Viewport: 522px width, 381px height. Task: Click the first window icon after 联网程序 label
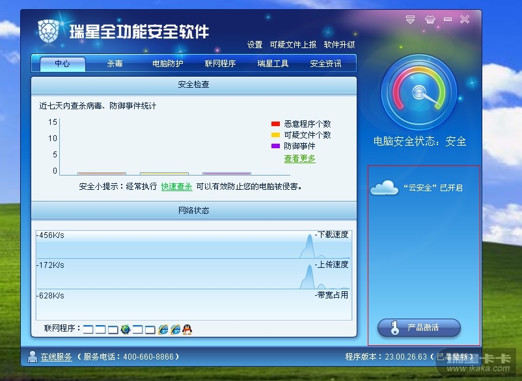[x=89, y=330]
